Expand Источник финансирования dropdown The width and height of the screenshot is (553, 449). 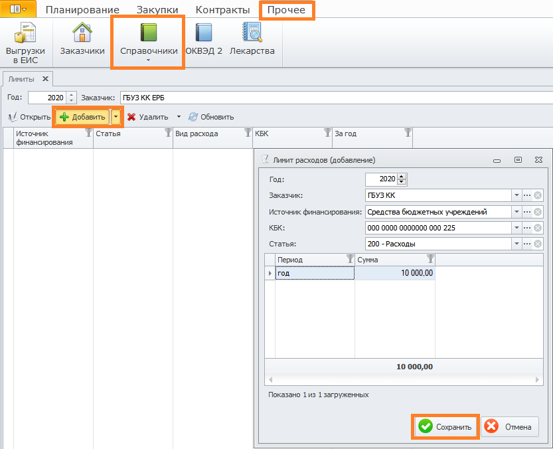tap(516, 212)
